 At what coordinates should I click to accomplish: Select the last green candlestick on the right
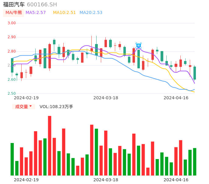pyautogui.click(x=195, y=73)
